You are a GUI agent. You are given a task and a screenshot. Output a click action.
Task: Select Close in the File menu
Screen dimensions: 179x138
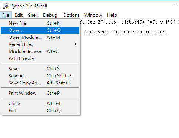click(x=40, y=104)
